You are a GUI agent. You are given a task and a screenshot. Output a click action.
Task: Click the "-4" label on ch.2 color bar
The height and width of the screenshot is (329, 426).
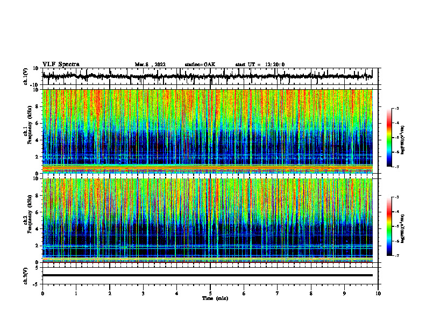(x=396, y=212)
